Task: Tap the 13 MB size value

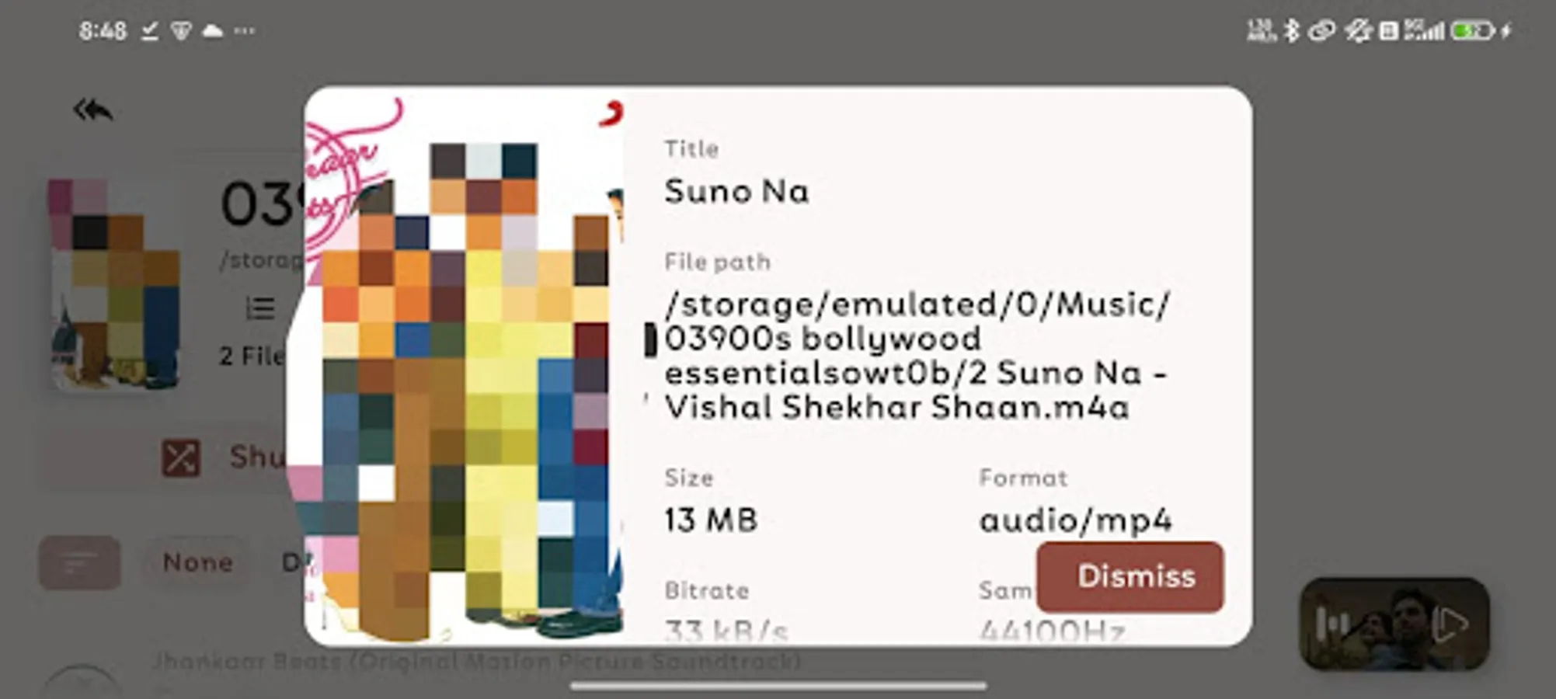Action: point(711,520)
